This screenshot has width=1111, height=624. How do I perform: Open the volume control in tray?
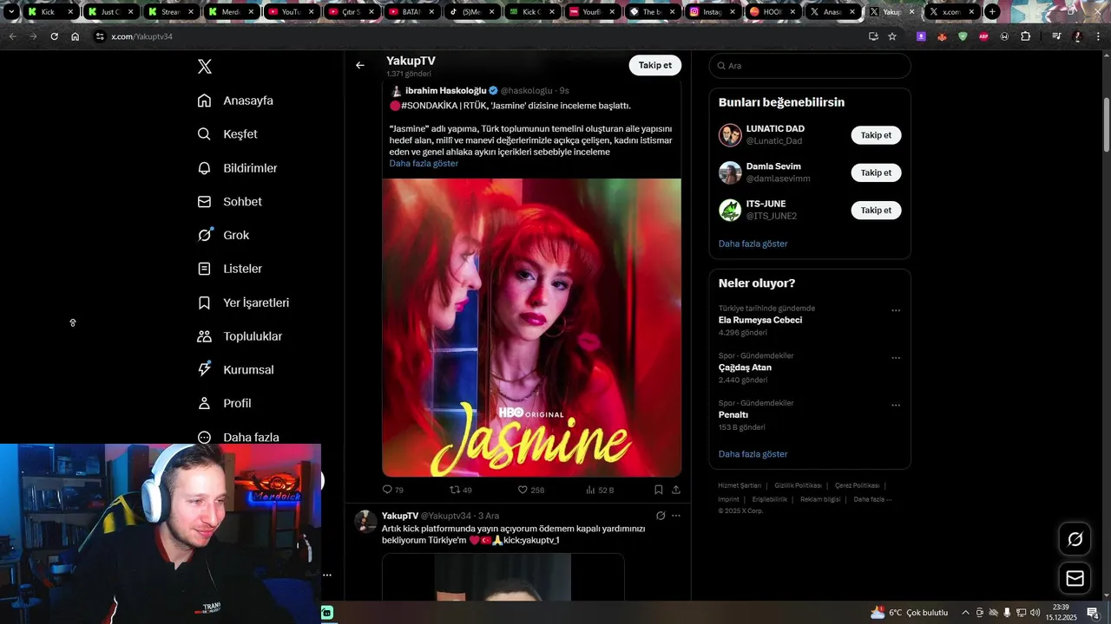1035,613
